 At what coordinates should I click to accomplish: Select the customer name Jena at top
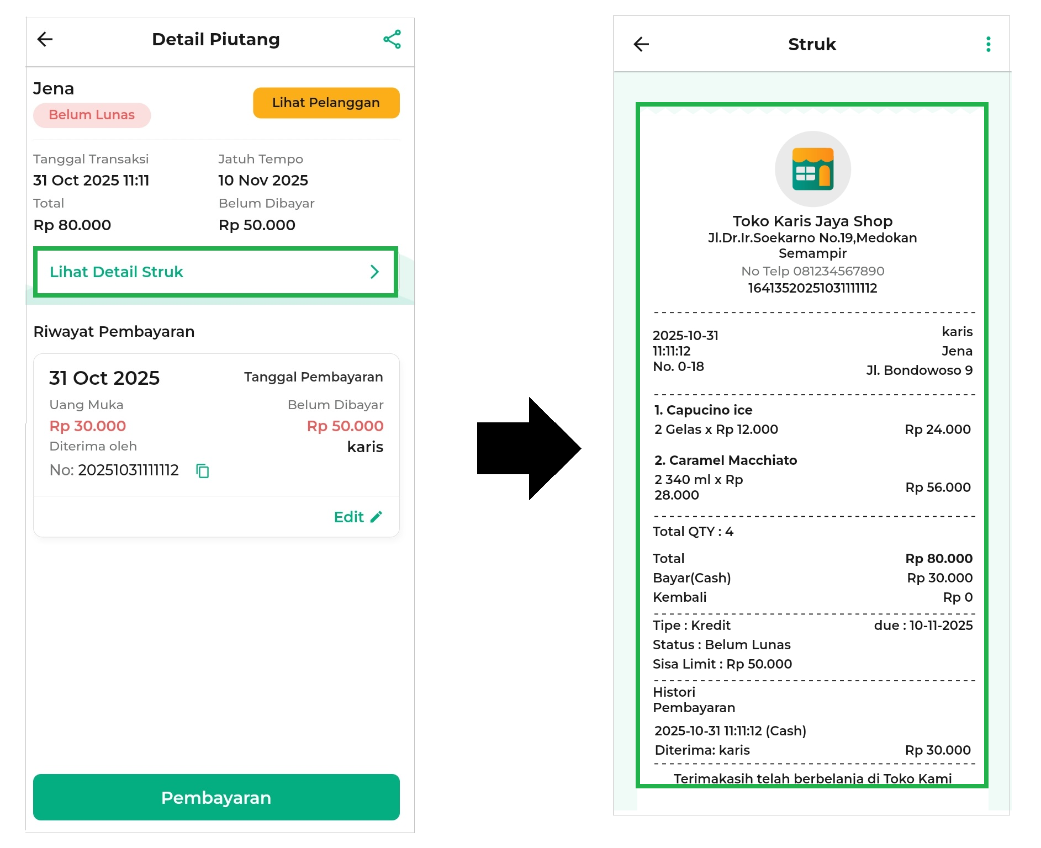pos(54,88)
